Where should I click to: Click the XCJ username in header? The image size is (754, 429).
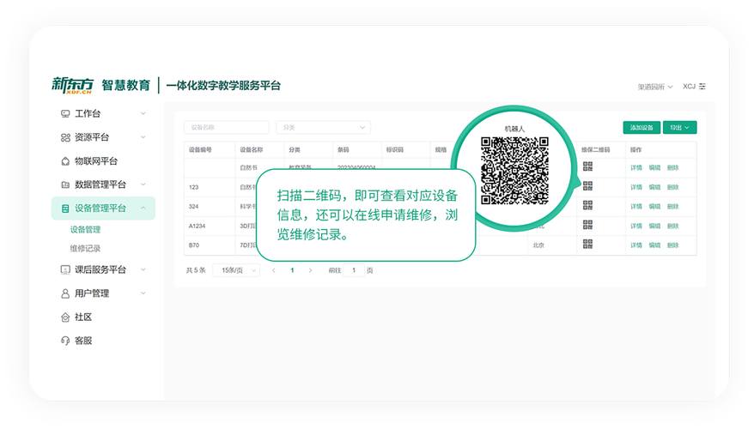click(689, 87)
